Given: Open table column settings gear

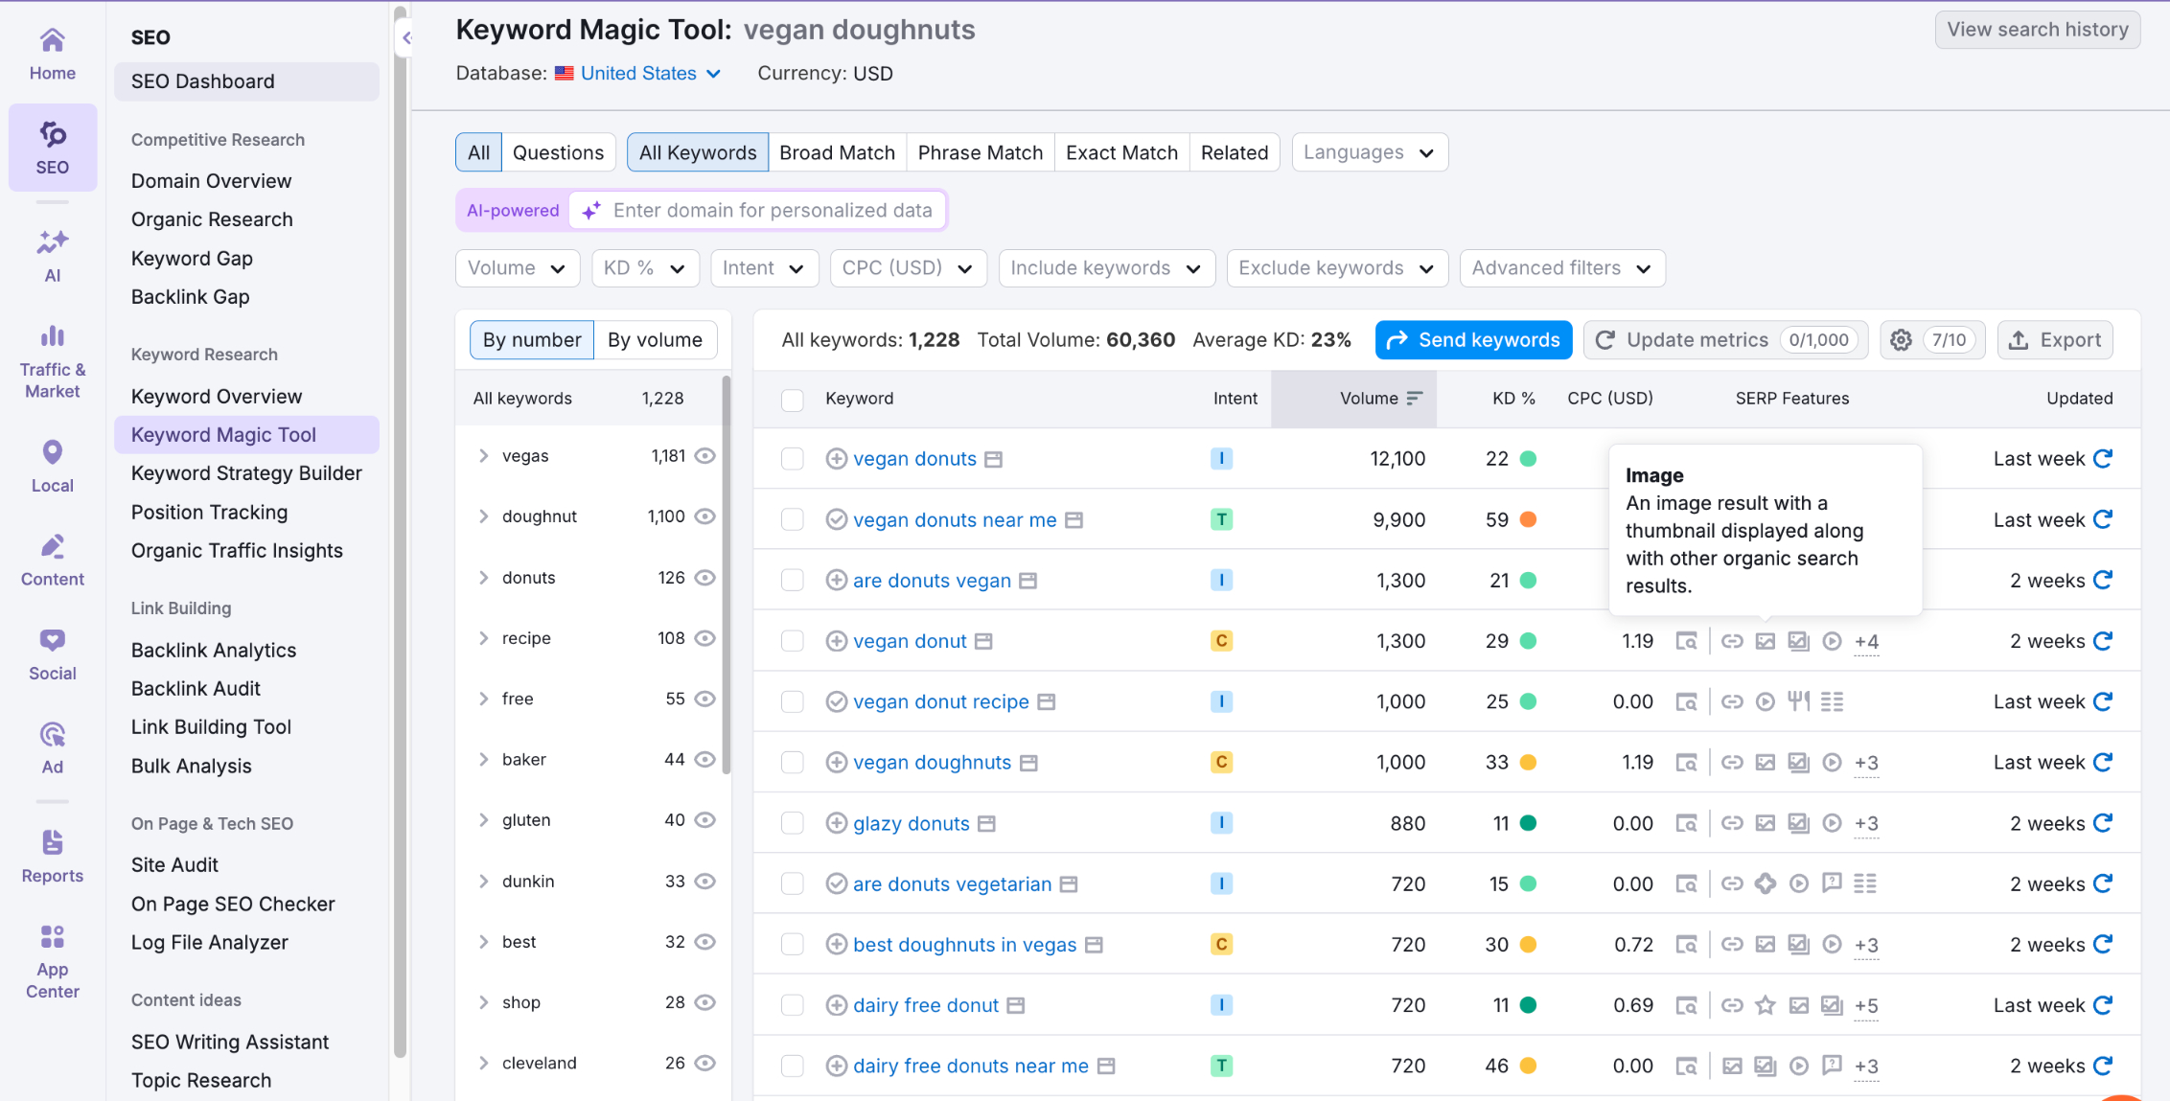Looking at the screenshot, I should 1901,340.
